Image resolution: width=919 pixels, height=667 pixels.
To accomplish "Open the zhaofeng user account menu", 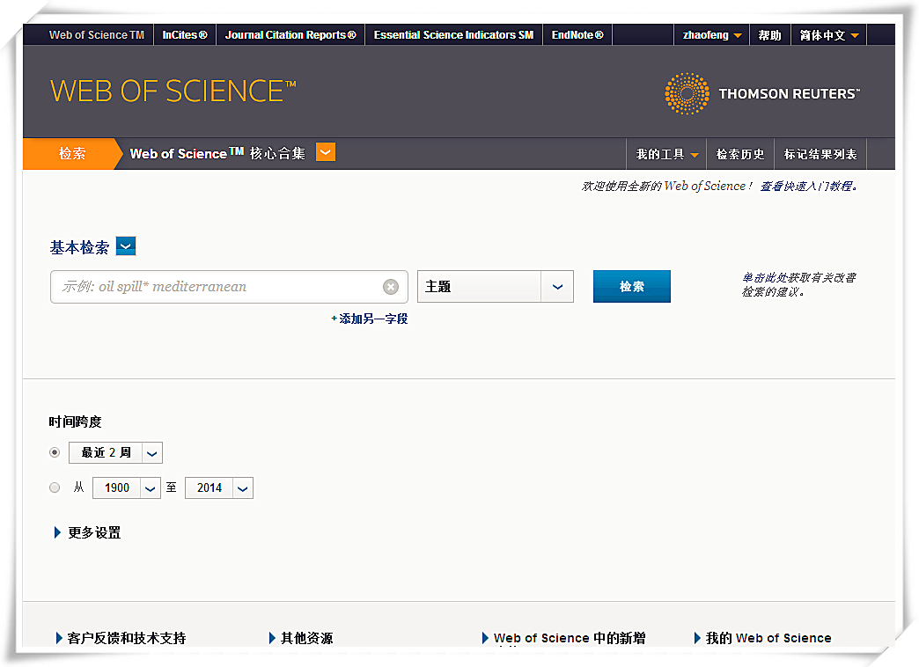I will [x=711, y=35].
